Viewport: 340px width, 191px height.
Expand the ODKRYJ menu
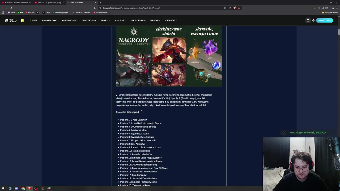click(105, 20)
